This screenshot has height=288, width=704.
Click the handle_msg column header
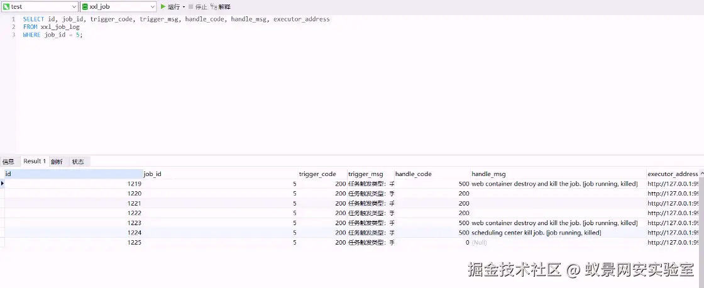[x=559, y=174]
